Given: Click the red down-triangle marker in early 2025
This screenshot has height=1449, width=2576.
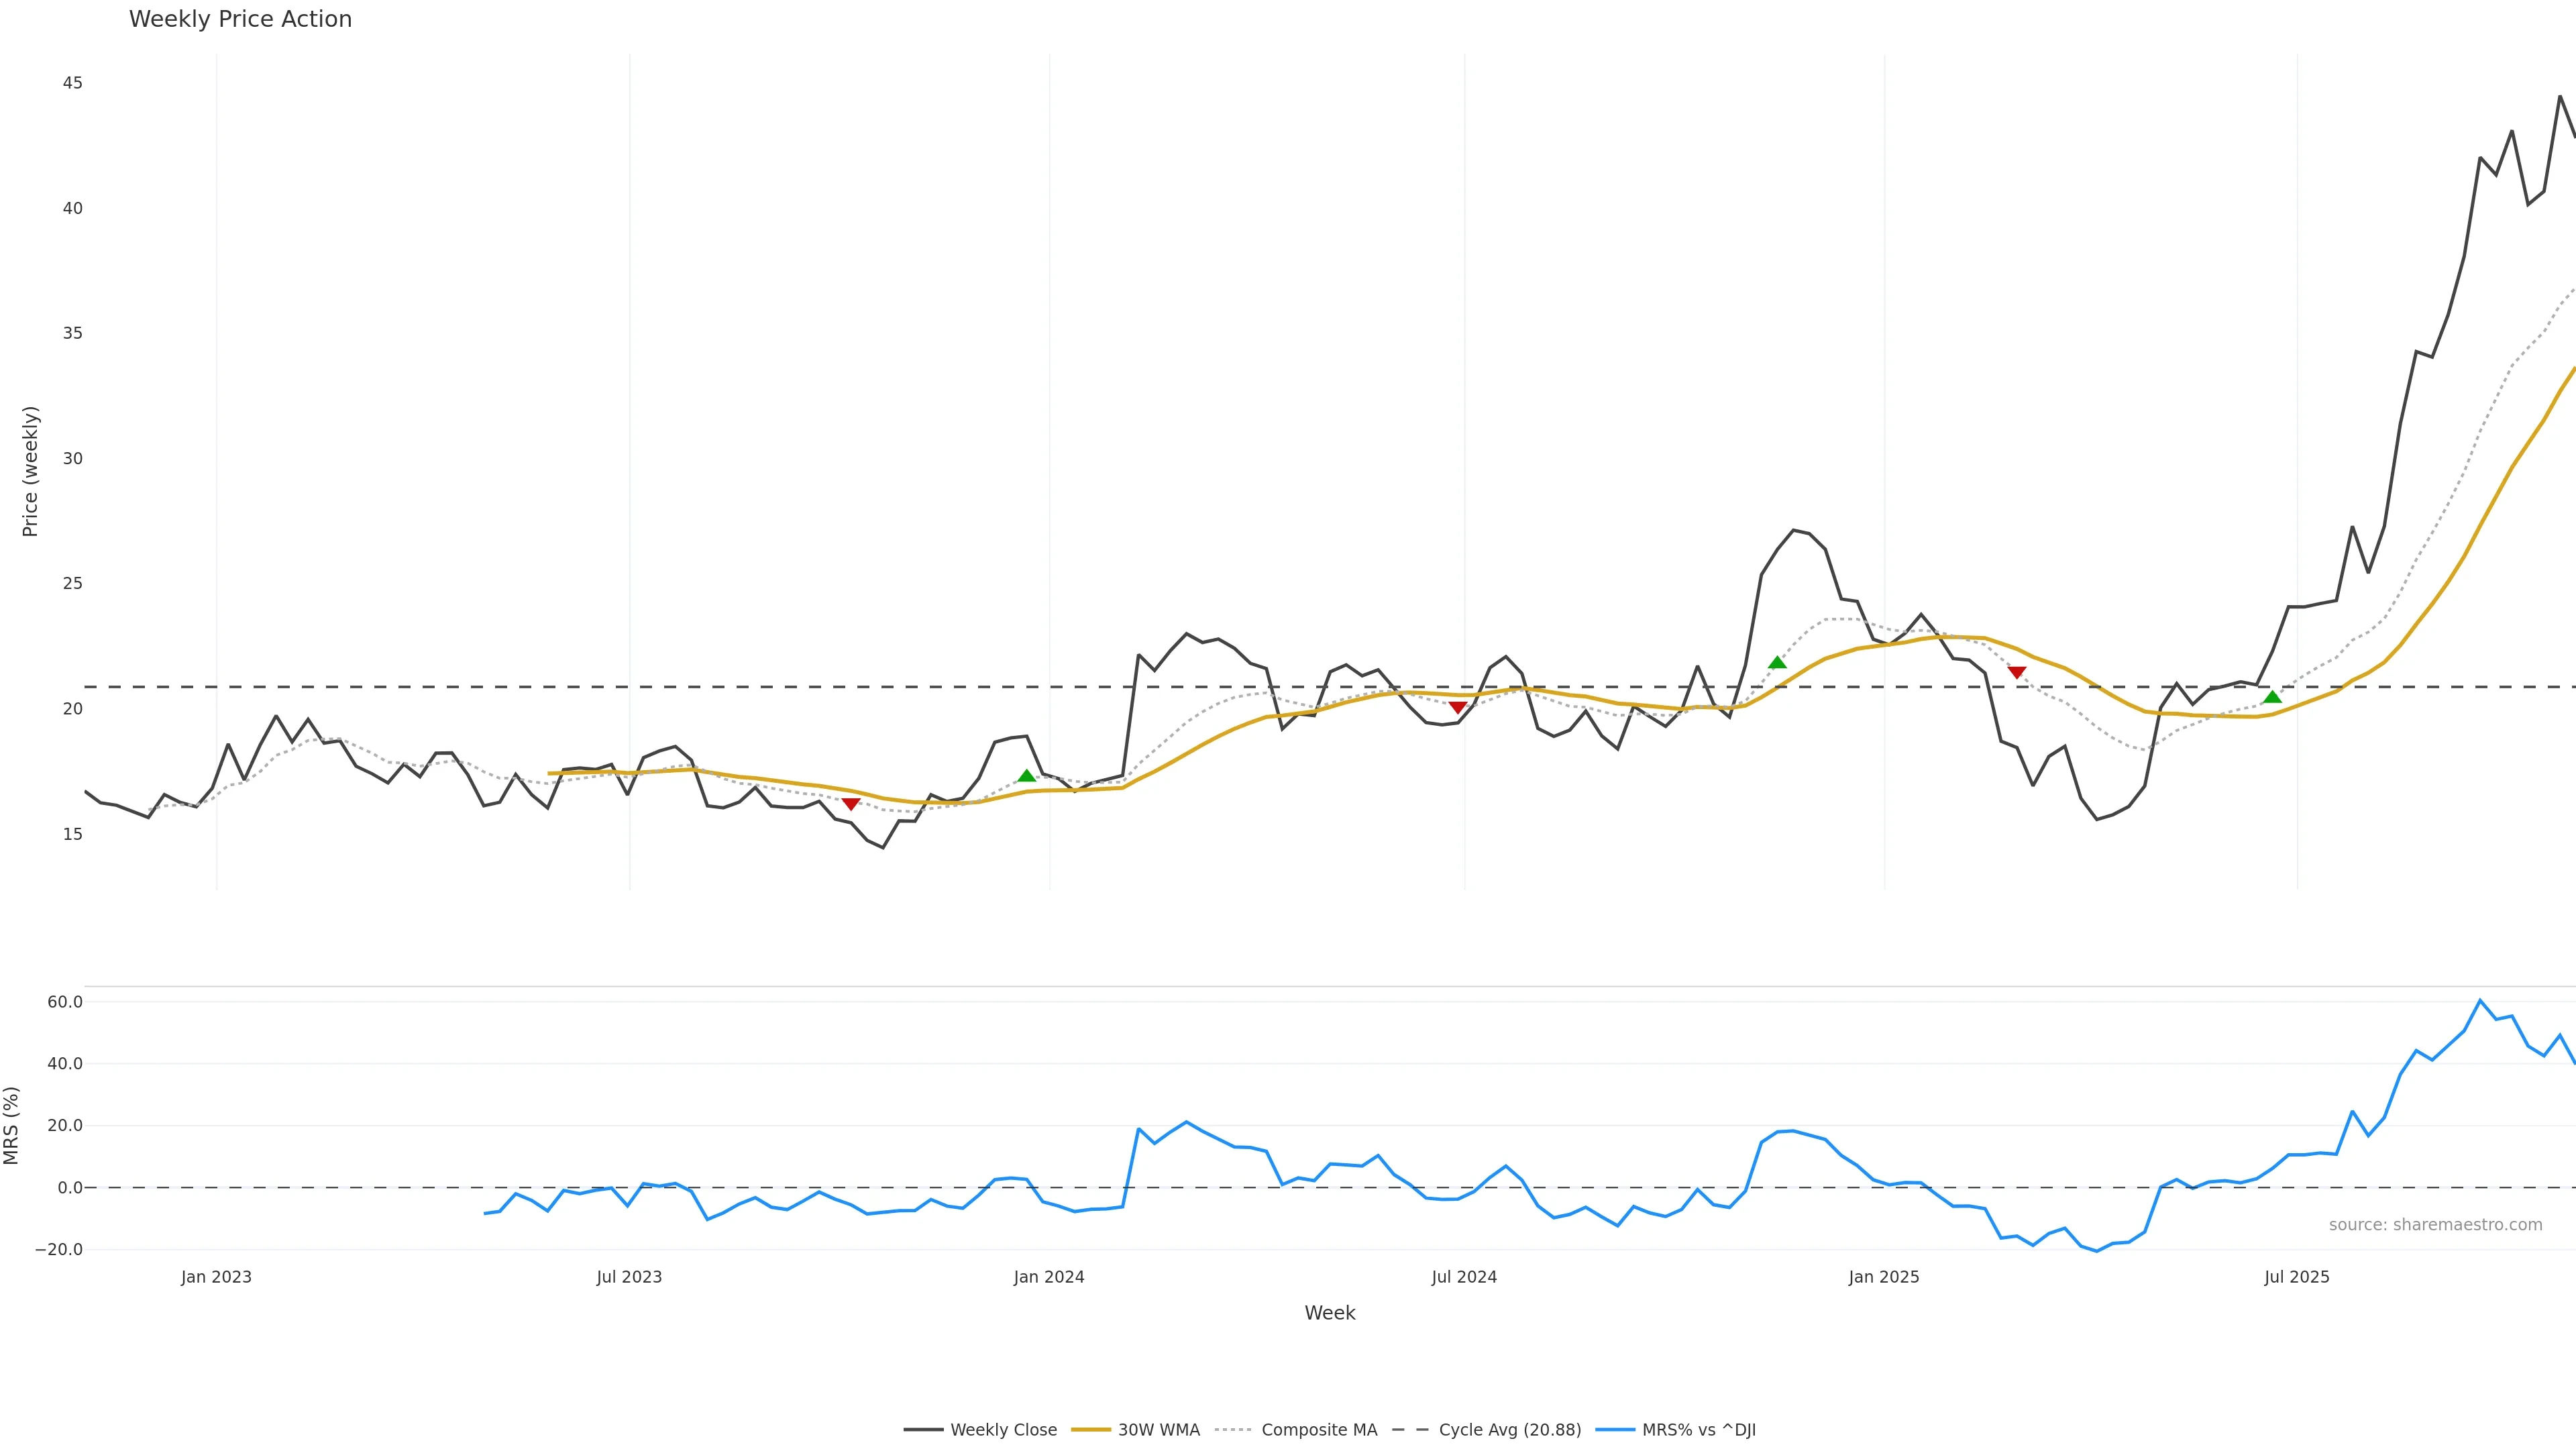Looking at the screenshot, I should [x=2017, y=673].
